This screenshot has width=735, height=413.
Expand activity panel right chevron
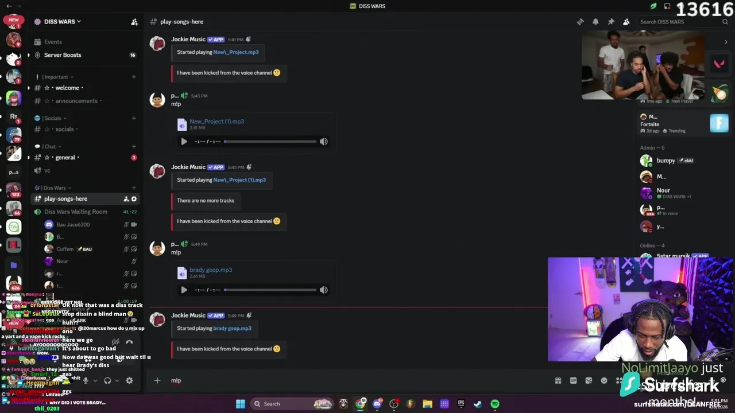(x=726, y=42)
